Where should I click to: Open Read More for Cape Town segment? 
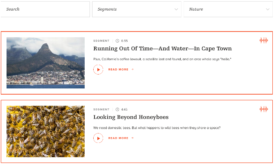[118, 70]
